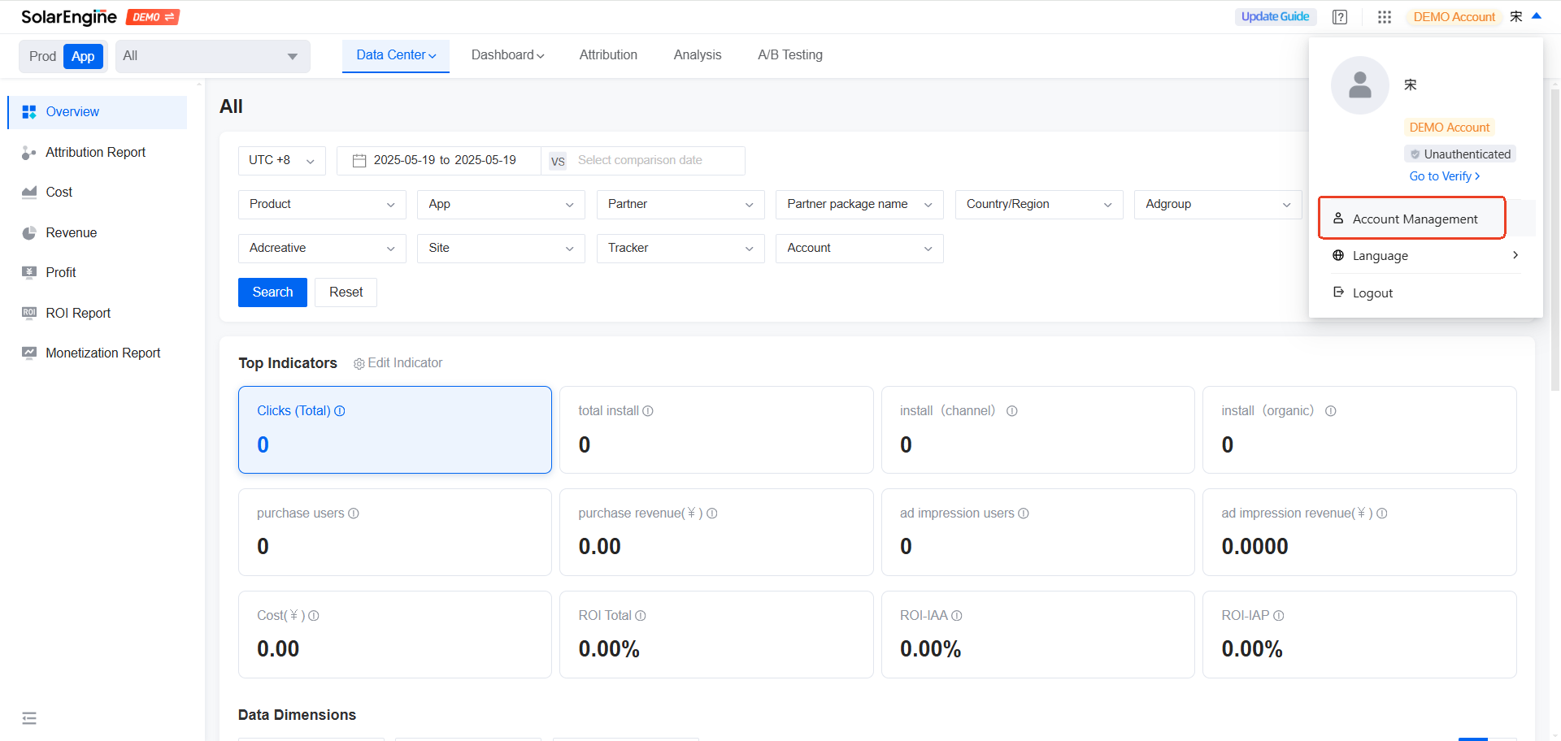Click the help question mark icon
The height and width of the screenshot is (741, 1561).
1340,17
